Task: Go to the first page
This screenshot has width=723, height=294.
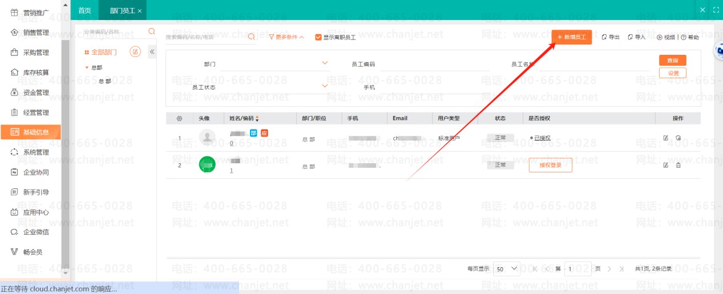Action: click(x=535, y=268)
